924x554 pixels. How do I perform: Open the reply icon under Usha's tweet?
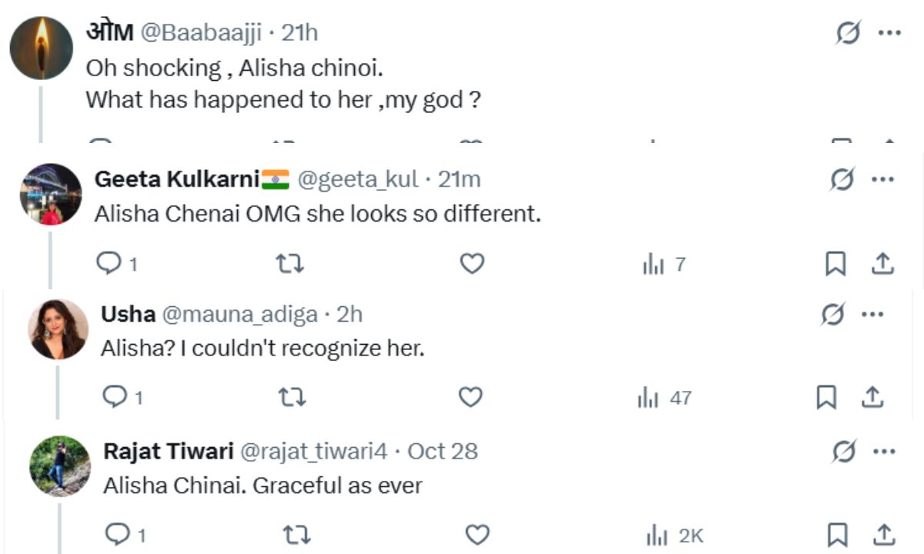[114, 397]
